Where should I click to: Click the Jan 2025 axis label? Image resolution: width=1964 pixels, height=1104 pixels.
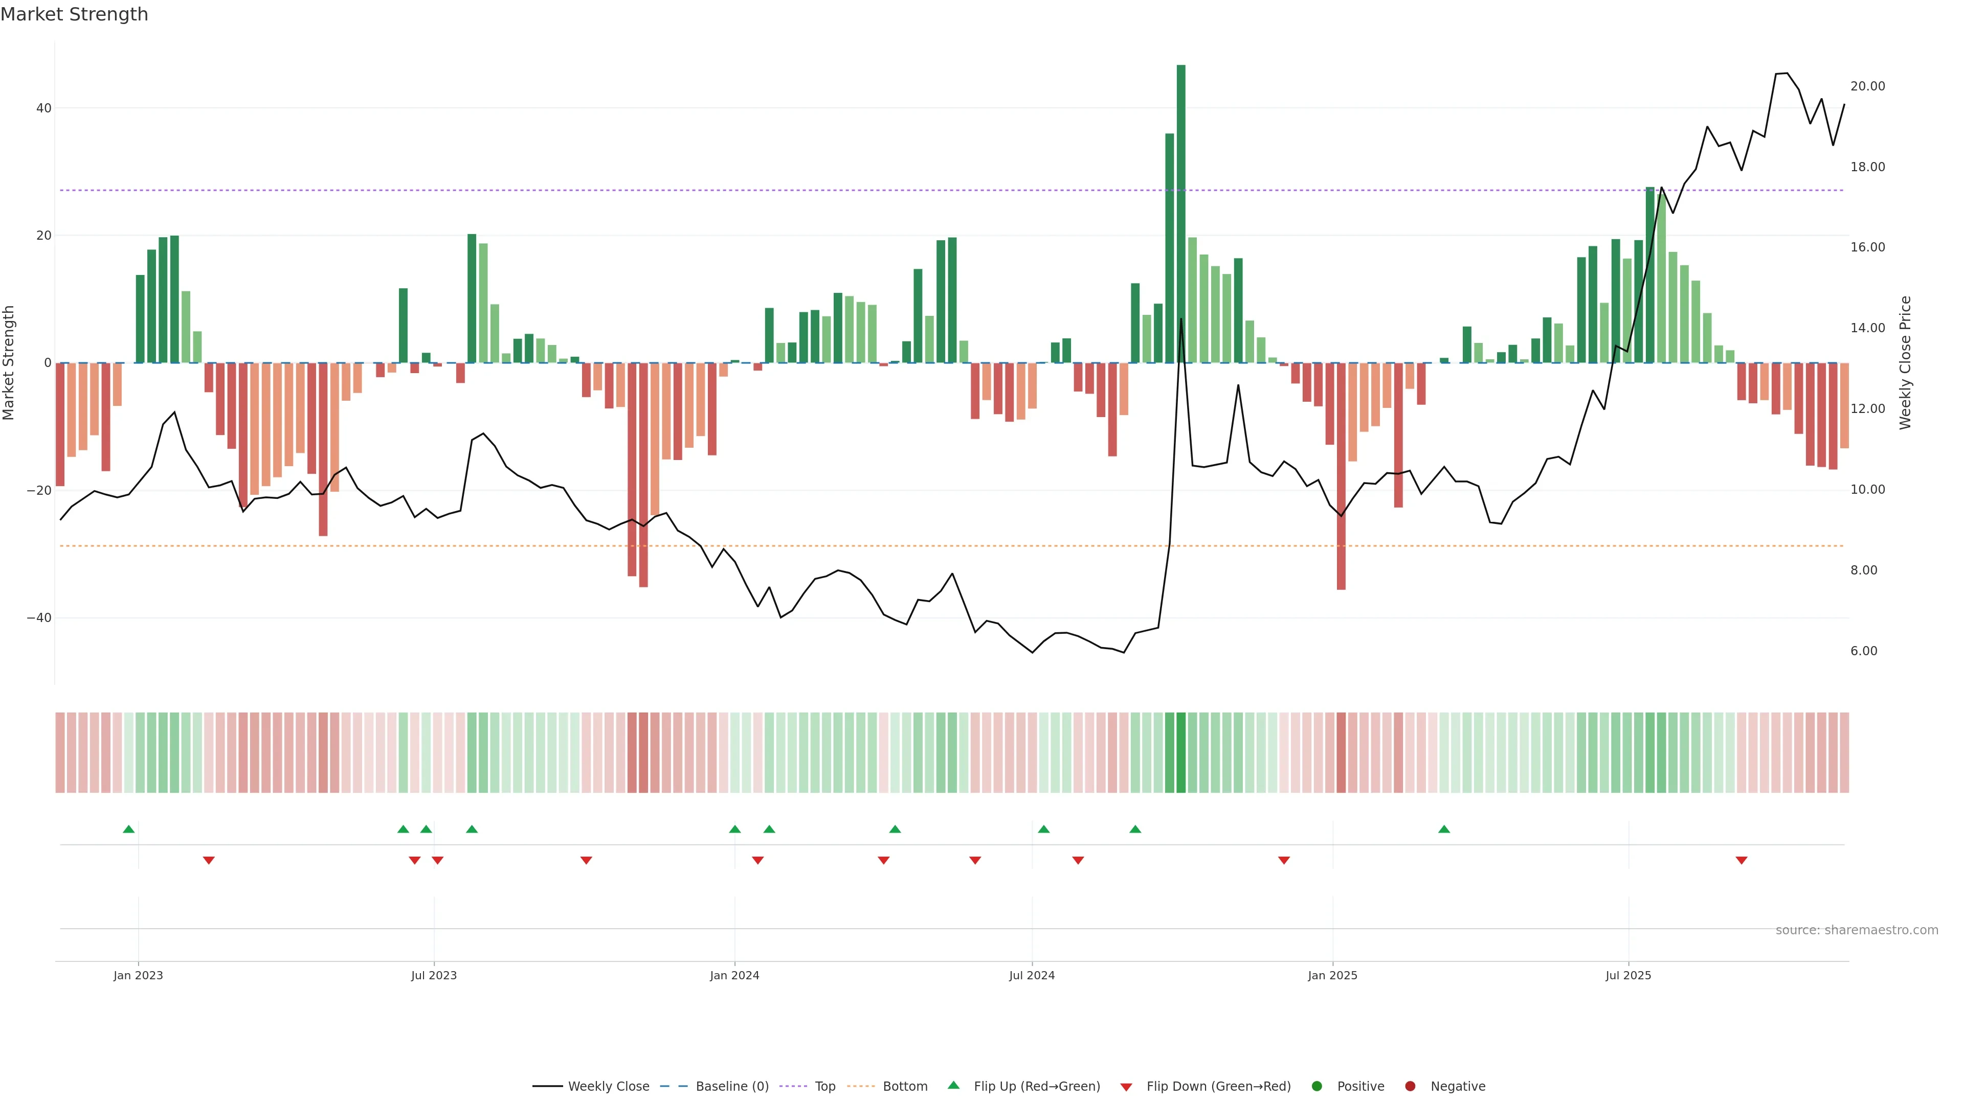pyautogui.click(x=1332, y=975)
